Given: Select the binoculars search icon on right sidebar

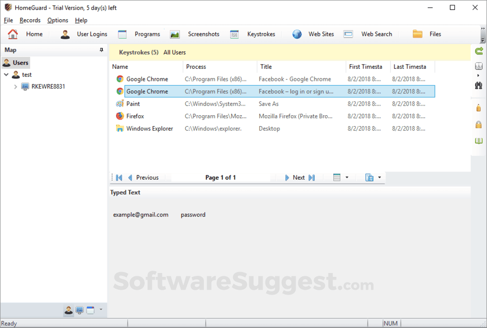Looking at the screenshot, I should pyautogui.click(x=478, y=85).
